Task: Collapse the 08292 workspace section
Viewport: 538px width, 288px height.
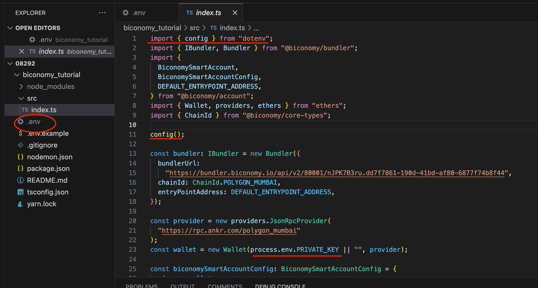Action: point(11,63)
